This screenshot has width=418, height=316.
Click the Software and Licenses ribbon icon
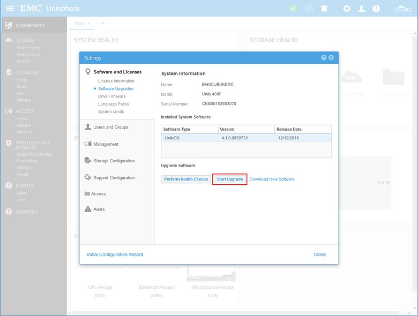[88, 72]
